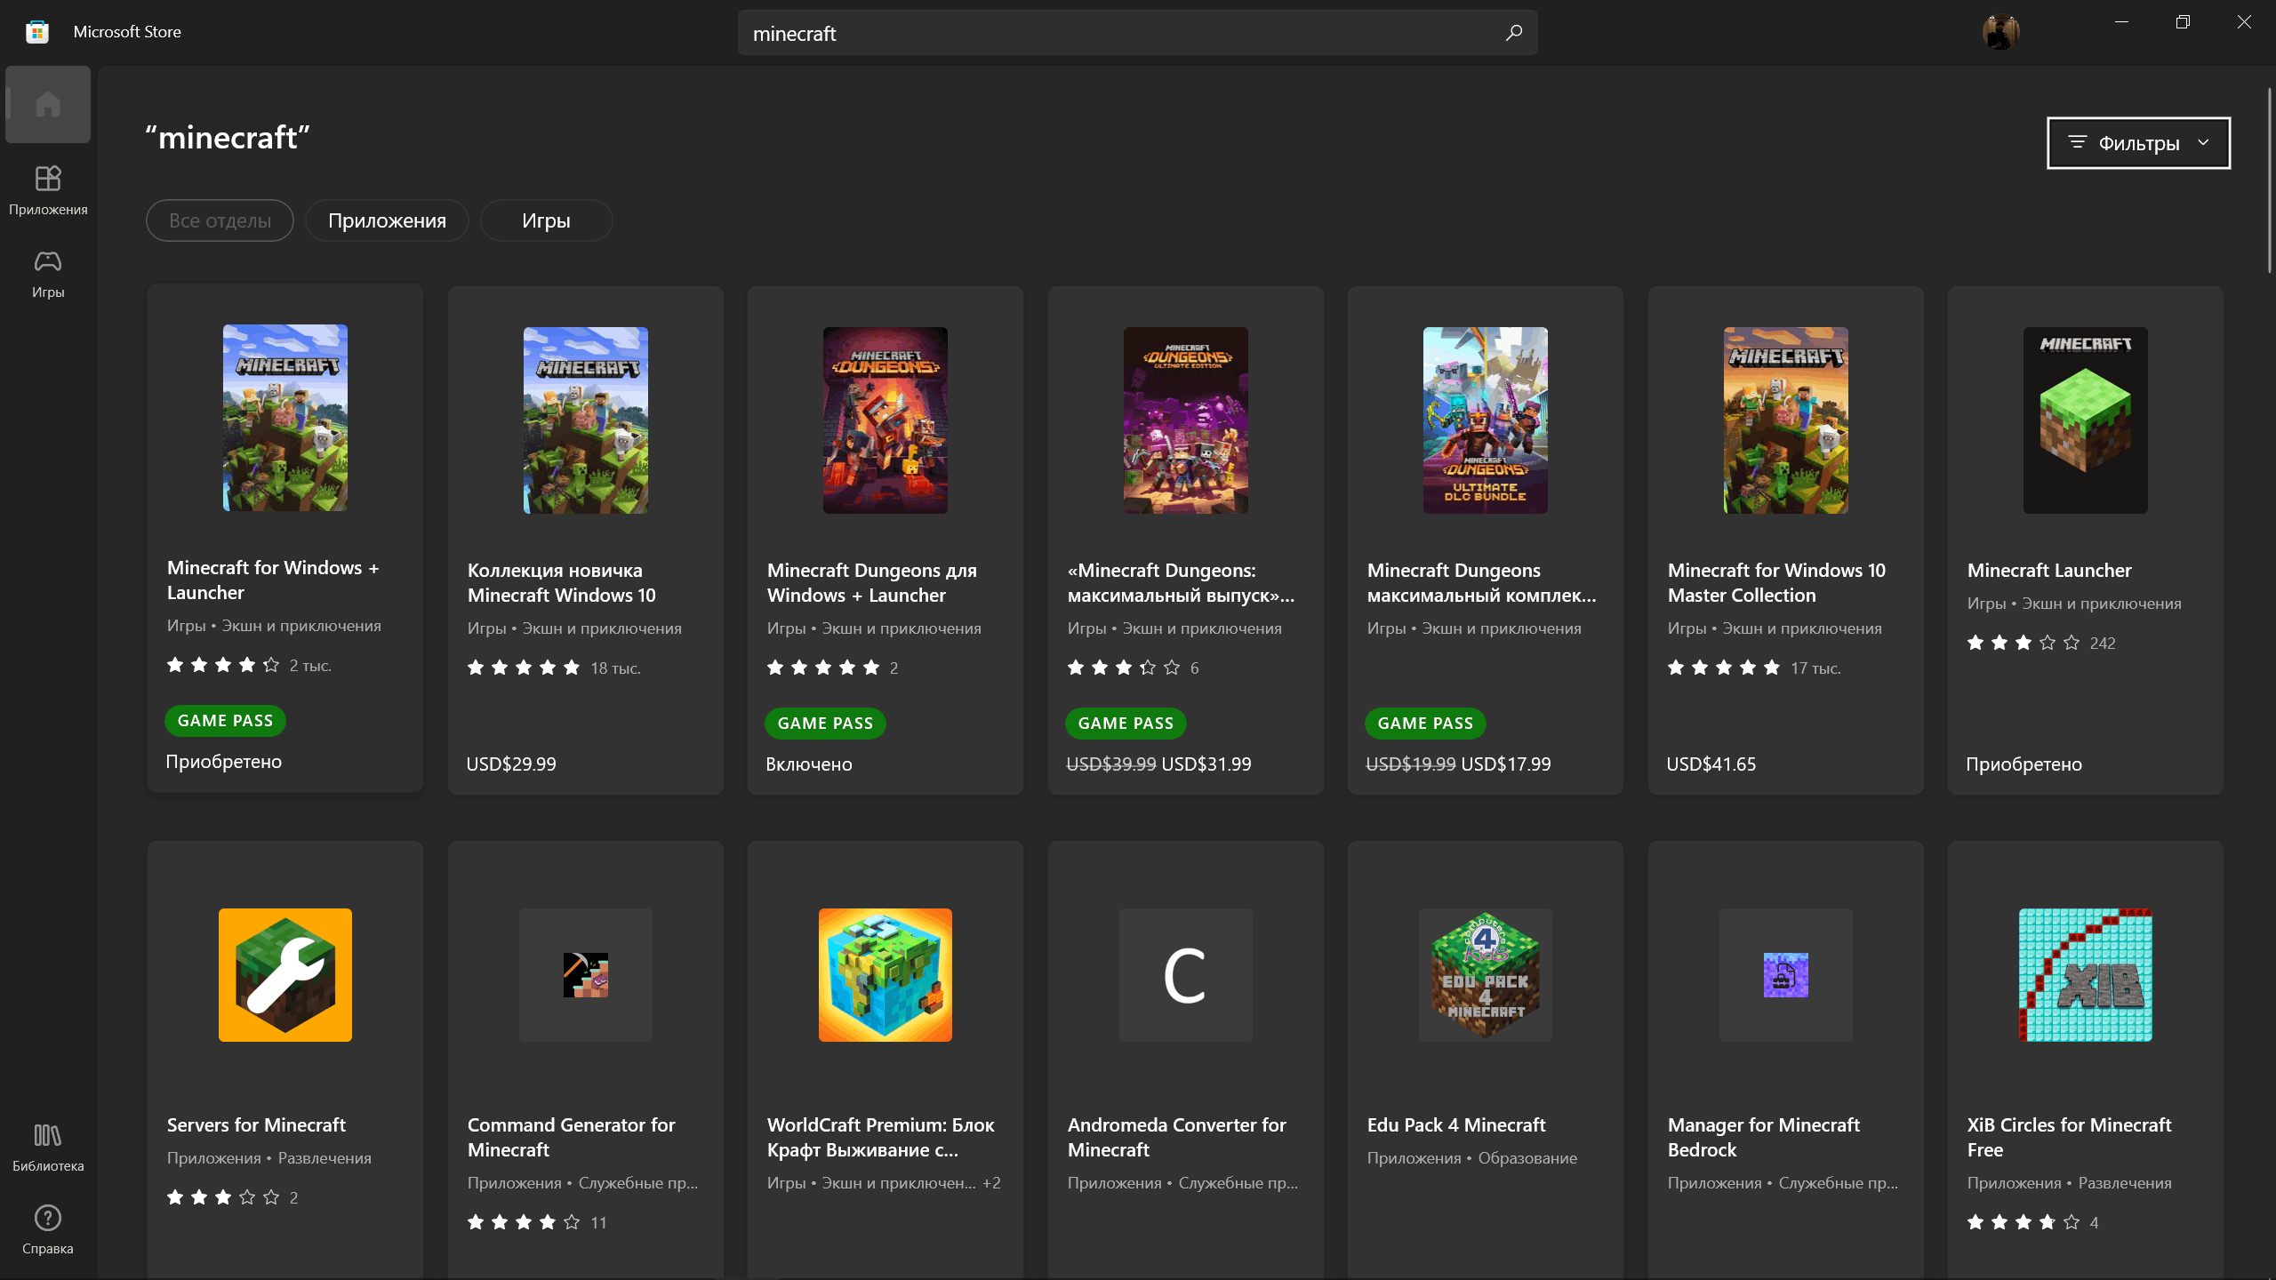This screenshot has height=1280, width=2276.
Task: Click the vertical scrollbar on right
Action: pos(2269,180)
